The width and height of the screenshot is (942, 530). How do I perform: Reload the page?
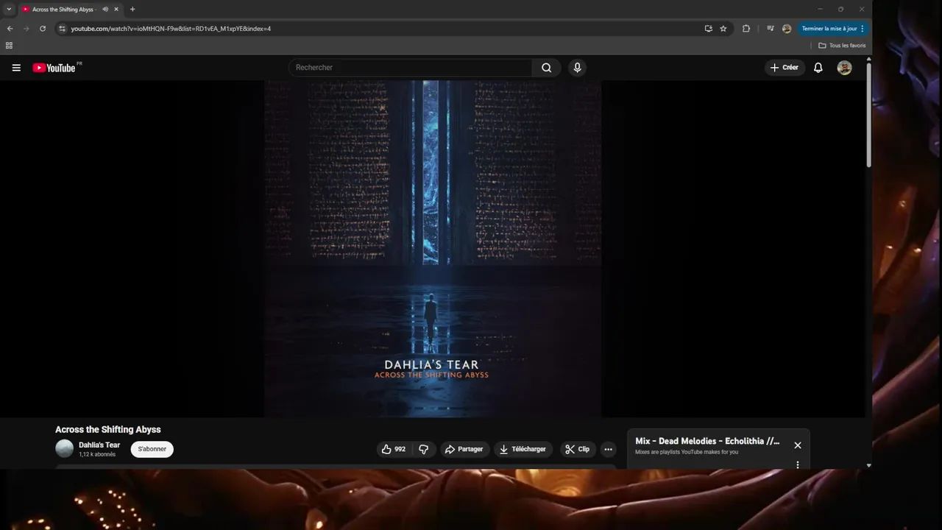coord(43,29)
